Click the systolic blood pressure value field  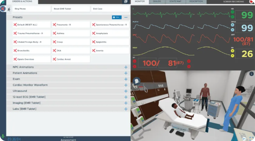[147, 63]
